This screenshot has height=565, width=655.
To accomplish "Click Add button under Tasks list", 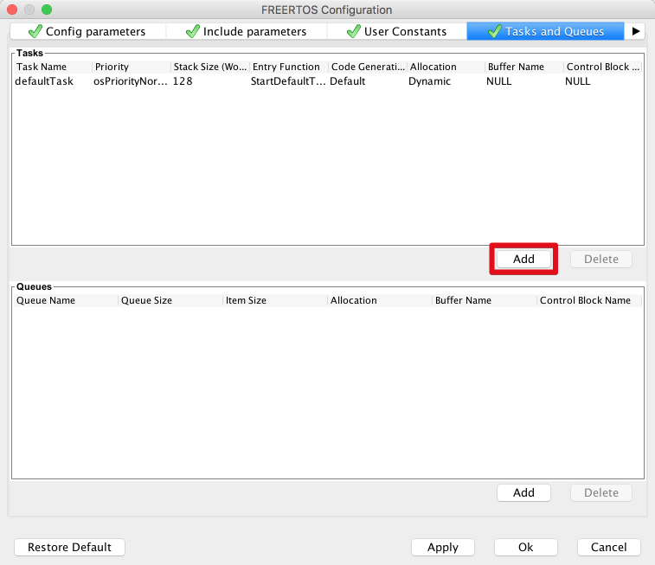I will coord(523,259).
